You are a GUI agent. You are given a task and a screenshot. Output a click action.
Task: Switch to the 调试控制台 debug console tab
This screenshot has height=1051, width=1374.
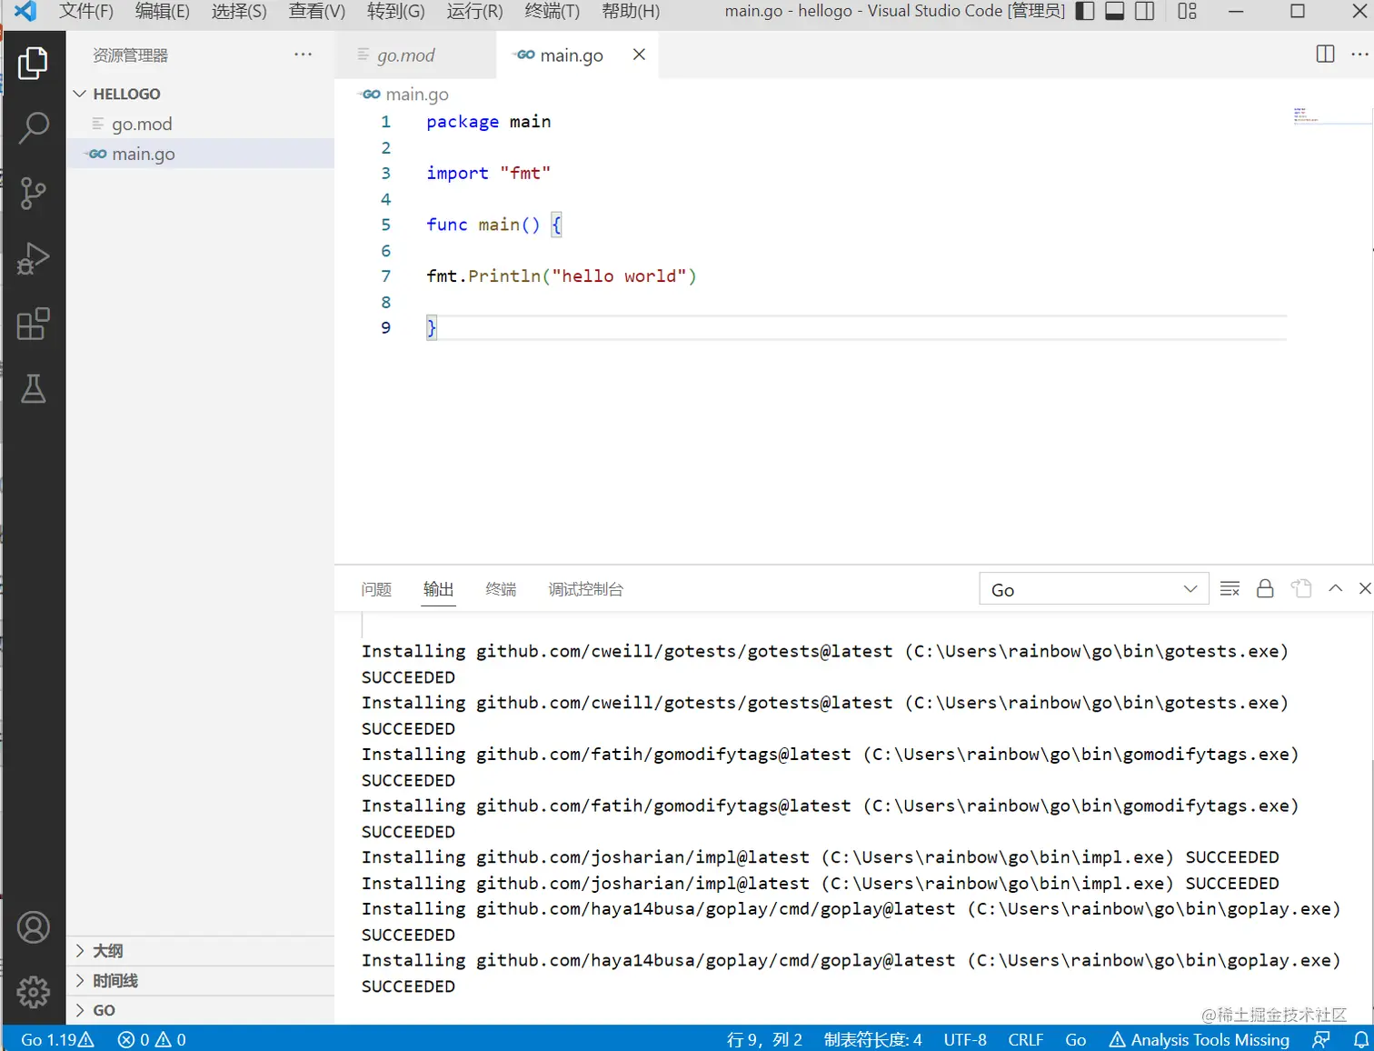click(586, 589)
